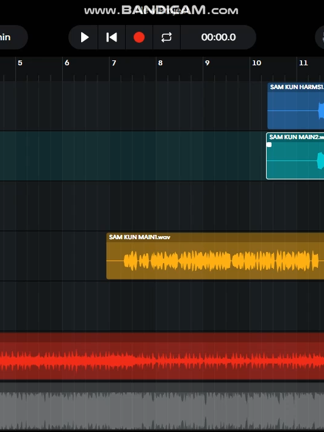Click bar 6 on the timeline ruler

67,63
